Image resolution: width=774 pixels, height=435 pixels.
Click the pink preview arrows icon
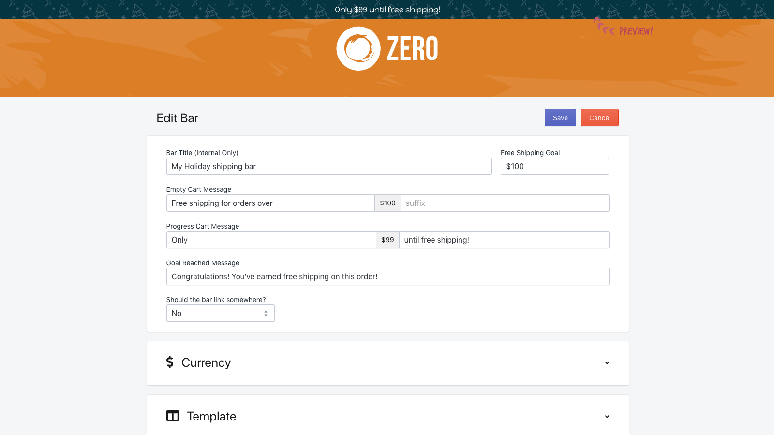pos(604,27)
